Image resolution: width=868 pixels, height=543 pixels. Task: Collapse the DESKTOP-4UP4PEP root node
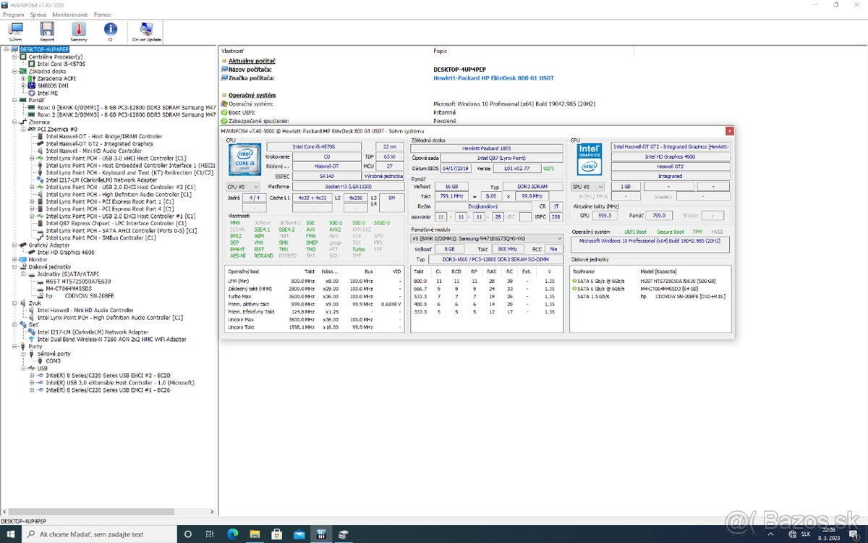(6, 49)
